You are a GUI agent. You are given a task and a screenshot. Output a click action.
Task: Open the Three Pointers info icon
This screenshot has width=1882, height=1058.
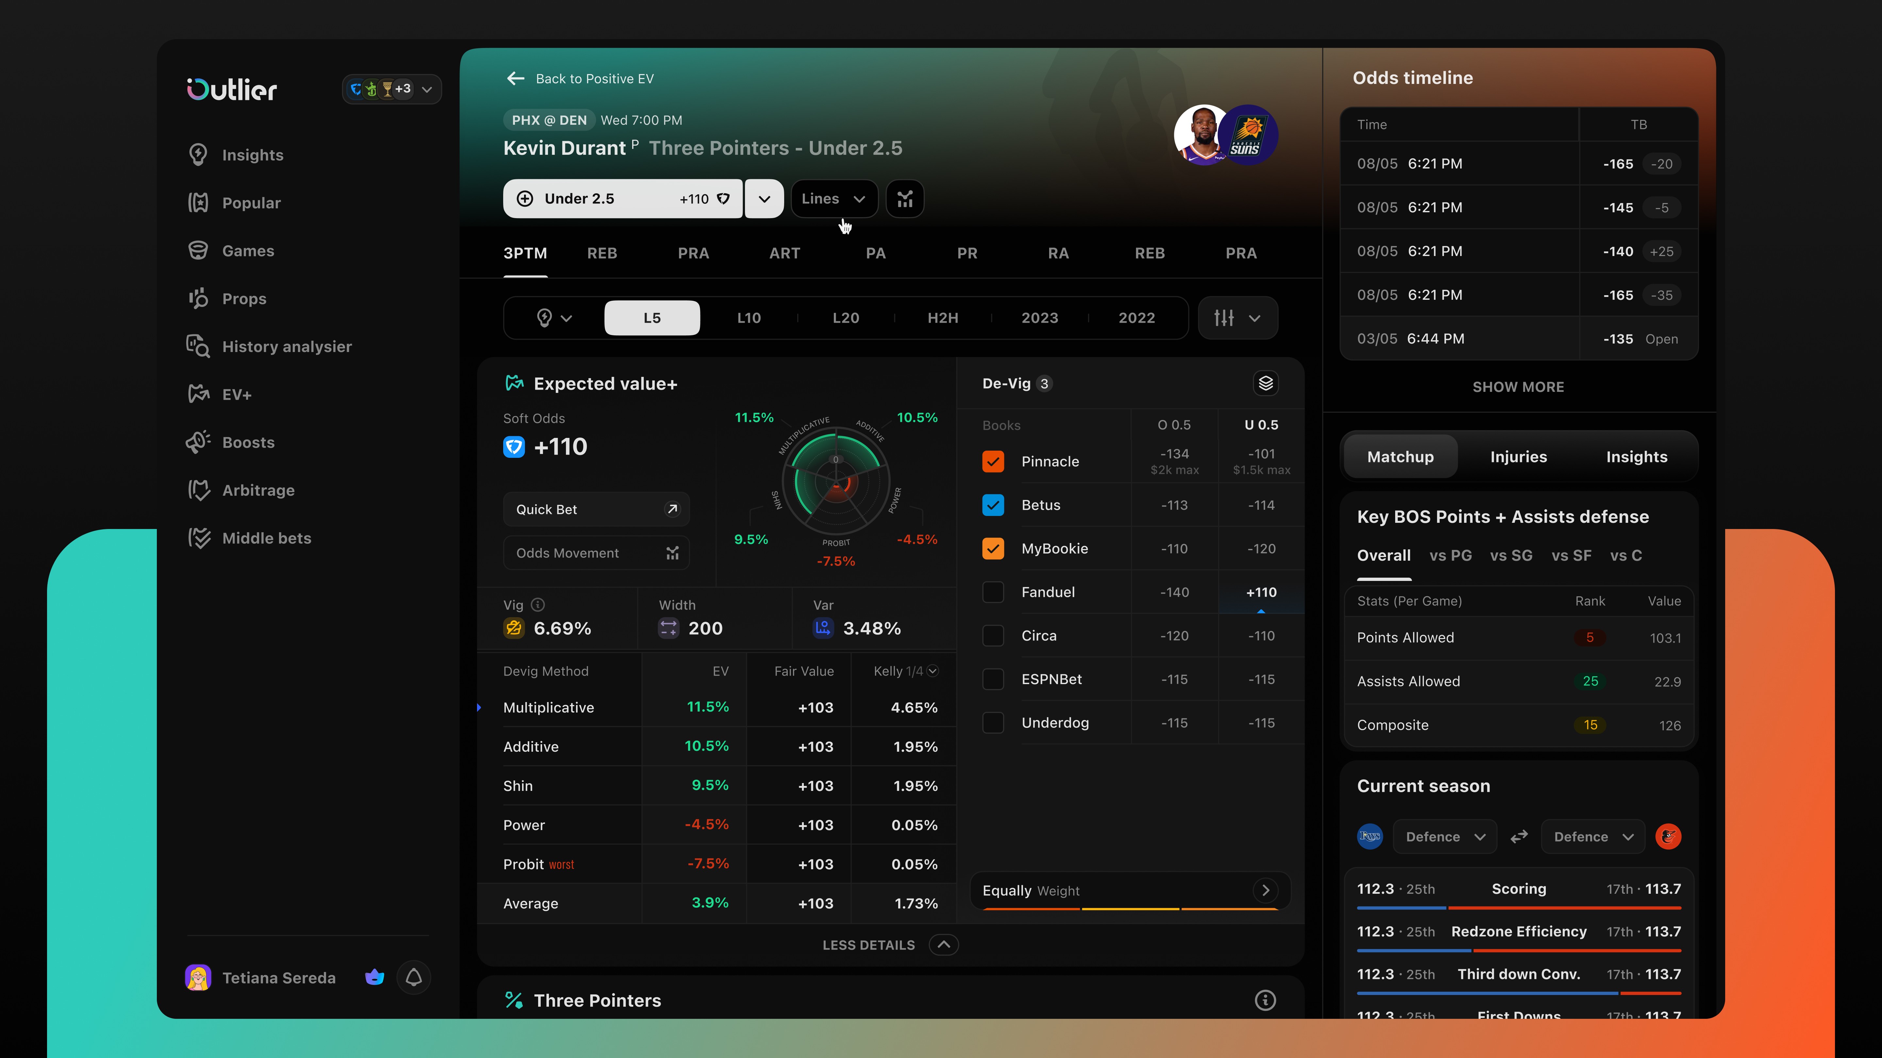[1265, 1000]
